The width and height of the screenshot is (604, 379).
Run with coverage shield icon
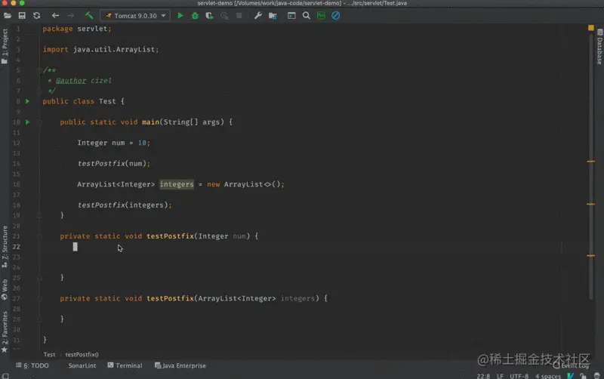click(209, 16)
